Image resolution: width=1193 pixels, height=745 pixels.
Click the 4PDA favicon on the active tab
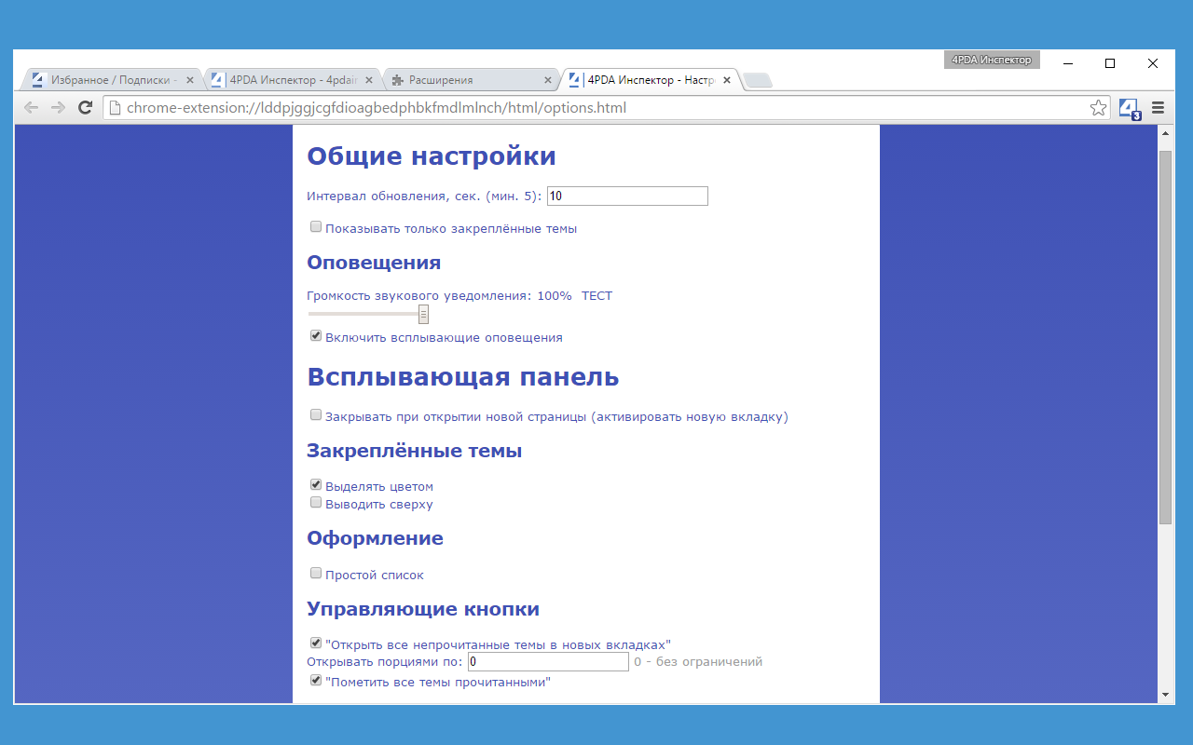(575, 79)
